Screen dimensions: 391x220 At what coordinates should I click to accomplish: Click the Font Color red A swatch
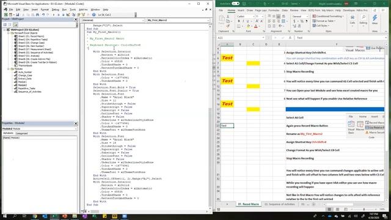256,26
